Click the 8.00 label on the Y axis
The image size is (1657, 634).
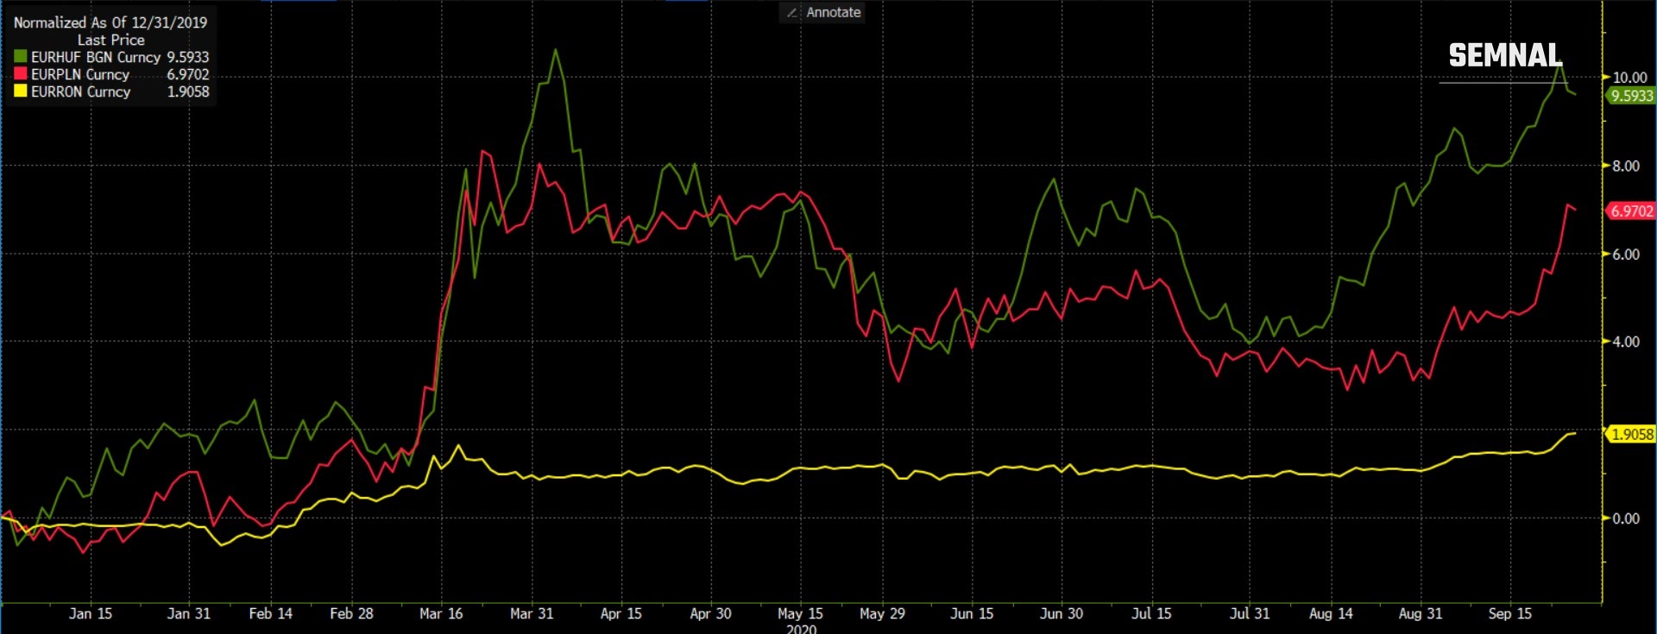[x=1626, y=166]
